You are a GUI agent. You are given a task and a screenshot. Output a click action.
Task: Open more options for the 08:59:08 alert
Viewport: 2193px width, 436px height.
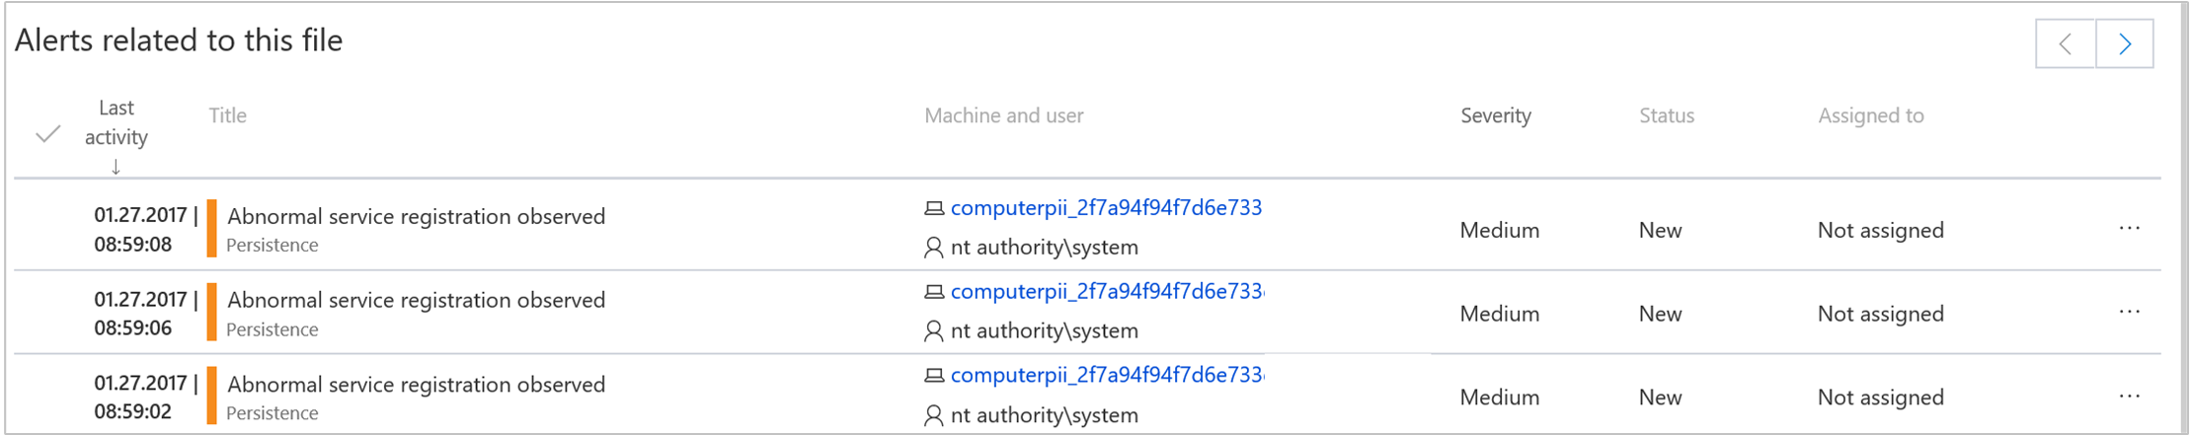click(2129, 229)
